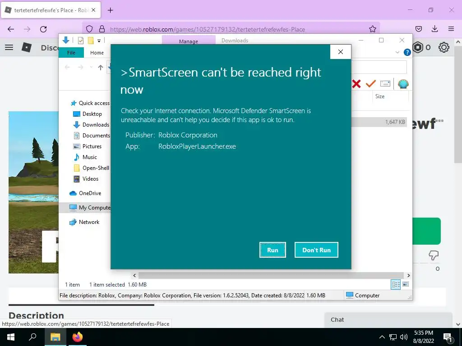
Task: Open the Open-Shell folder in navigation pane
Action: pyautogui.click(x=91, y=168)
